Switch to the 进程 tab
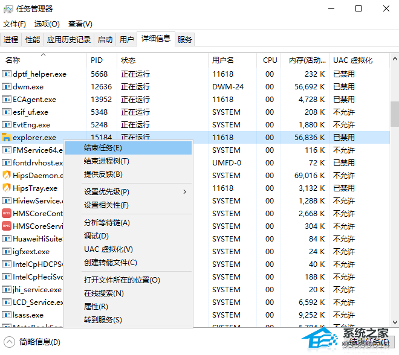Viewport: 399px width, 355px height. [11, 40]
